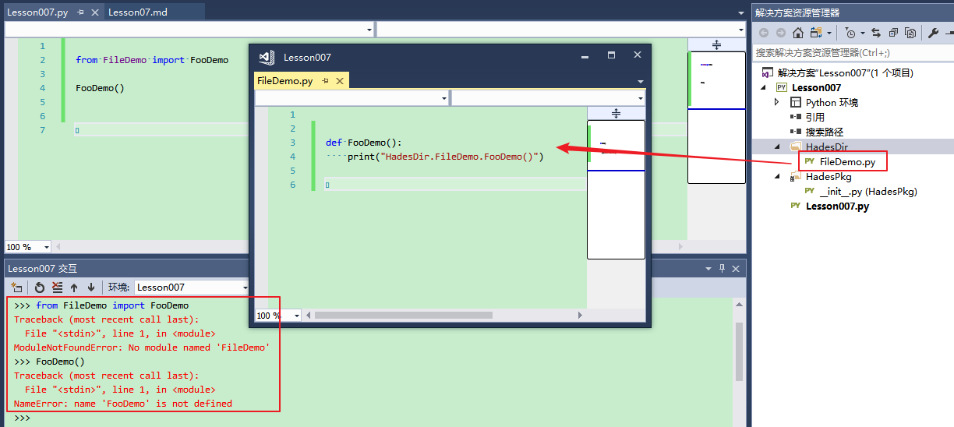
Task: Collapse the HadesDir folder node
Action: pyautogui.click(x=776, y=146)
